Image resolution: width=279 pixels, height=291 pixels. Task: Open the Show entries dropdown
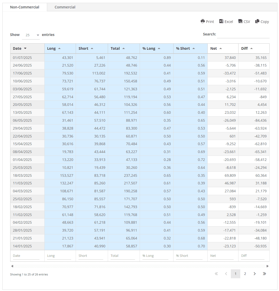[x=31, y=35]
